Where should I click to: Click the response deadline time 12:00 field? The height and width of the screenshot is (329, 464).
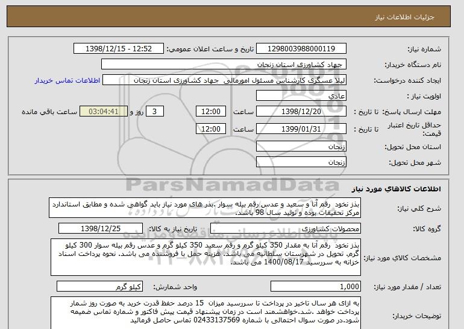[x=211, y=112]
